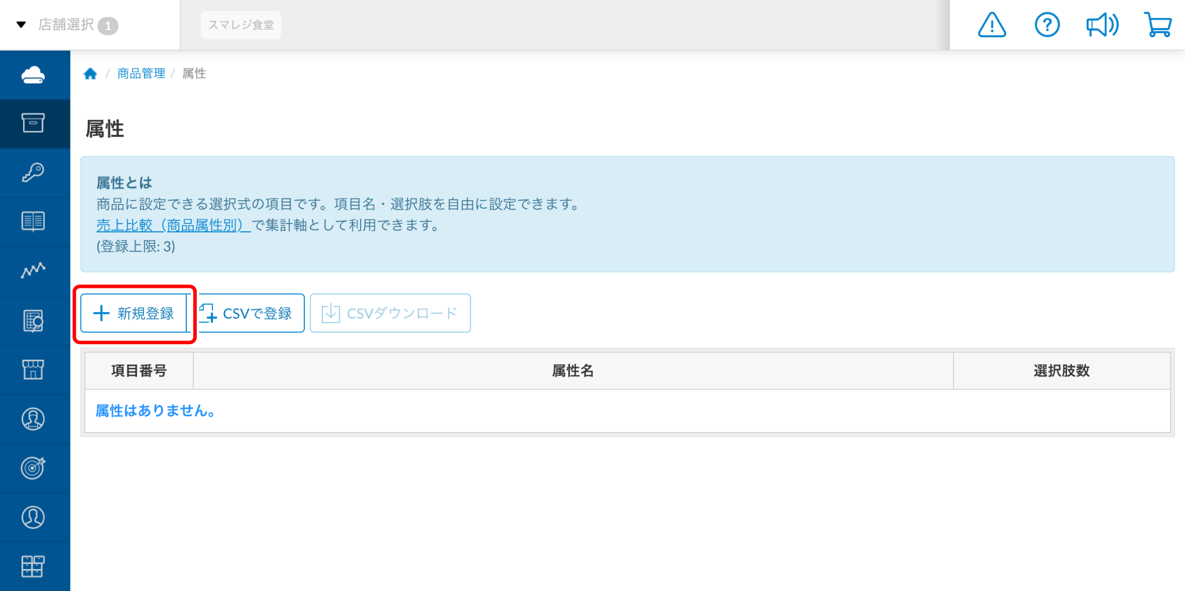
Task: Open the line chart analytics icon
Action: click(x=34, y=271)
